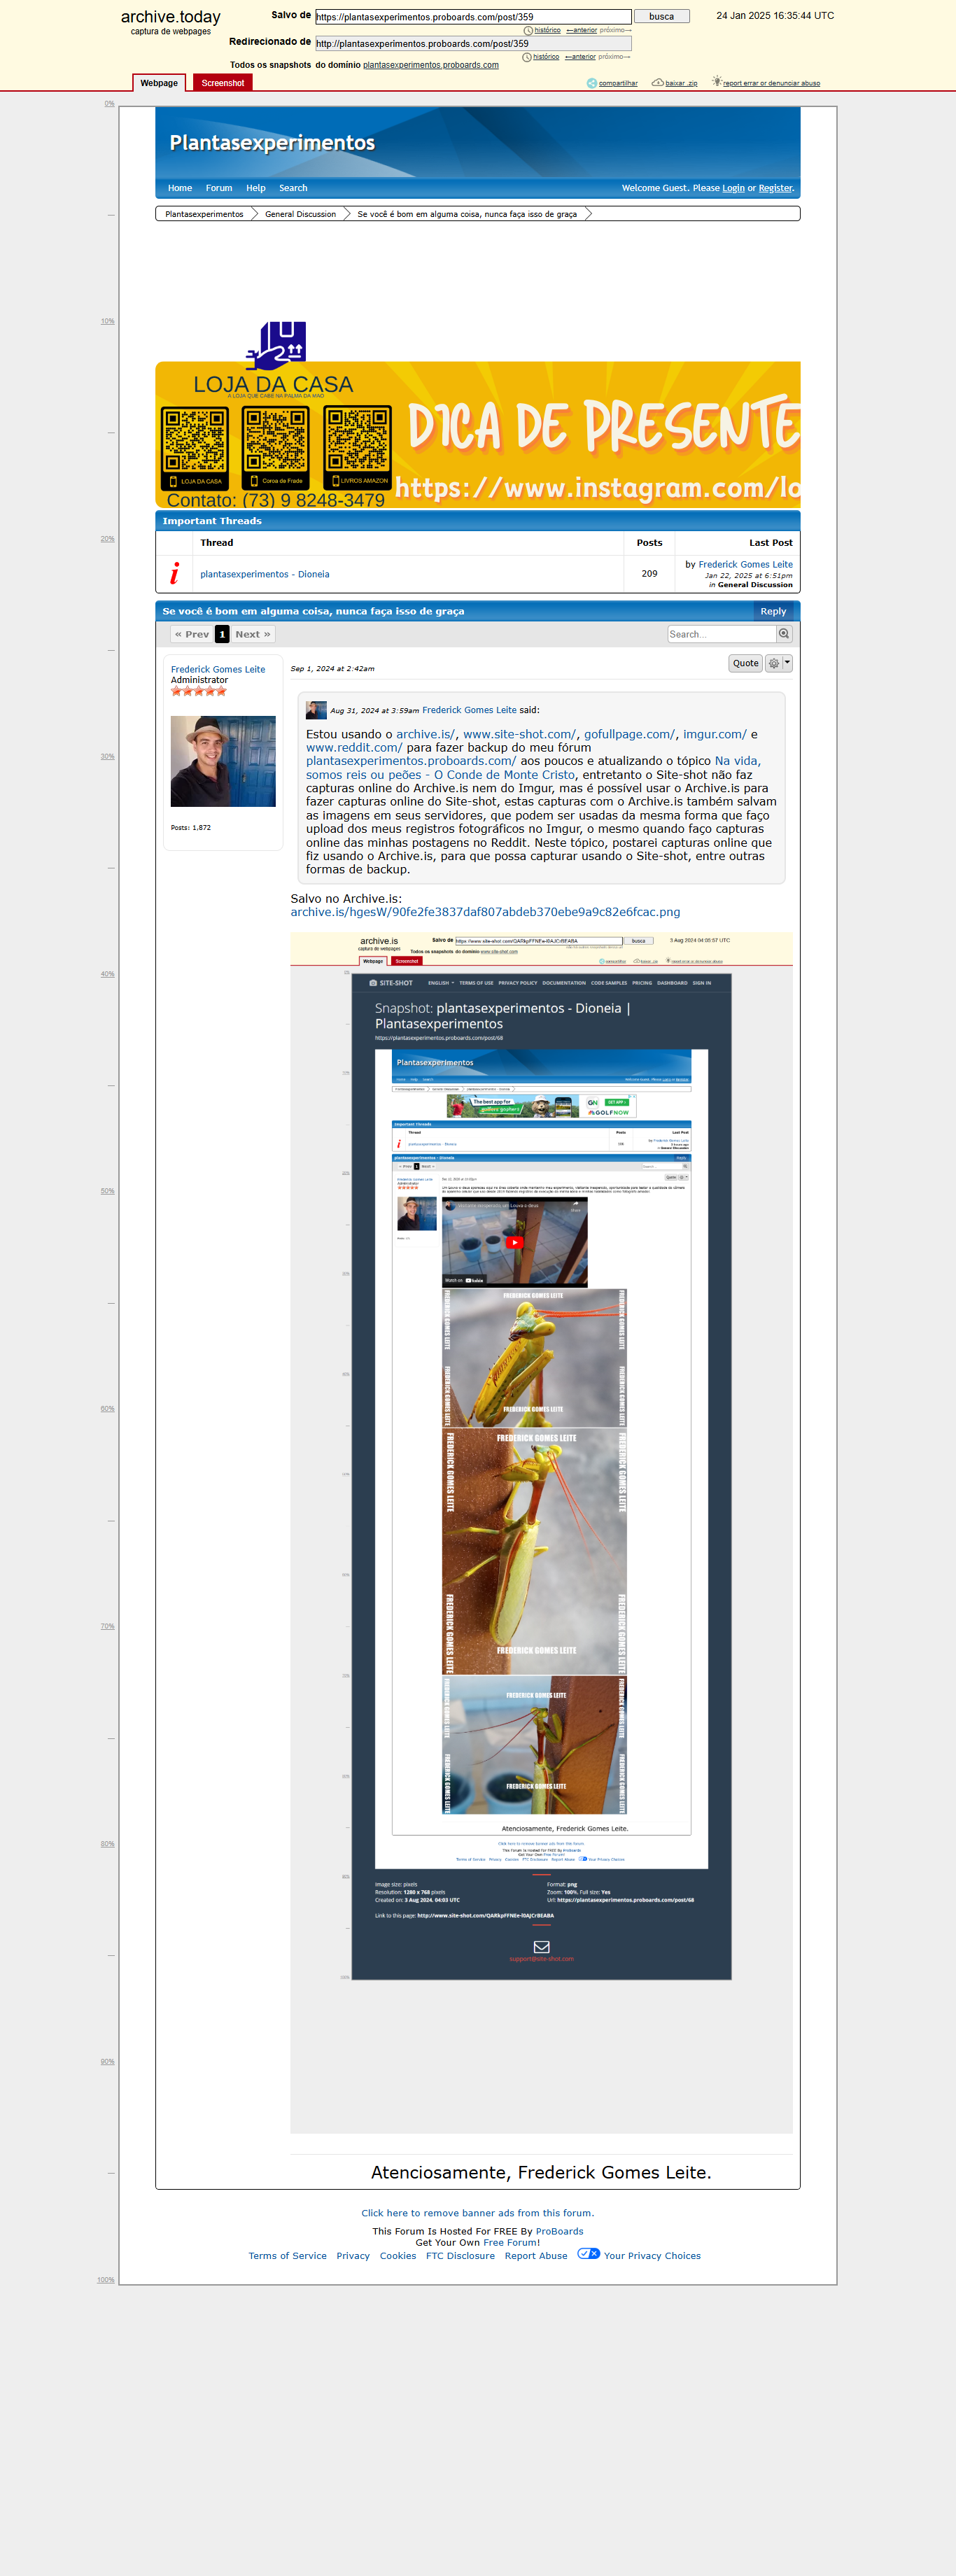Click the Report Abuse footer link

pos(536,2256)
